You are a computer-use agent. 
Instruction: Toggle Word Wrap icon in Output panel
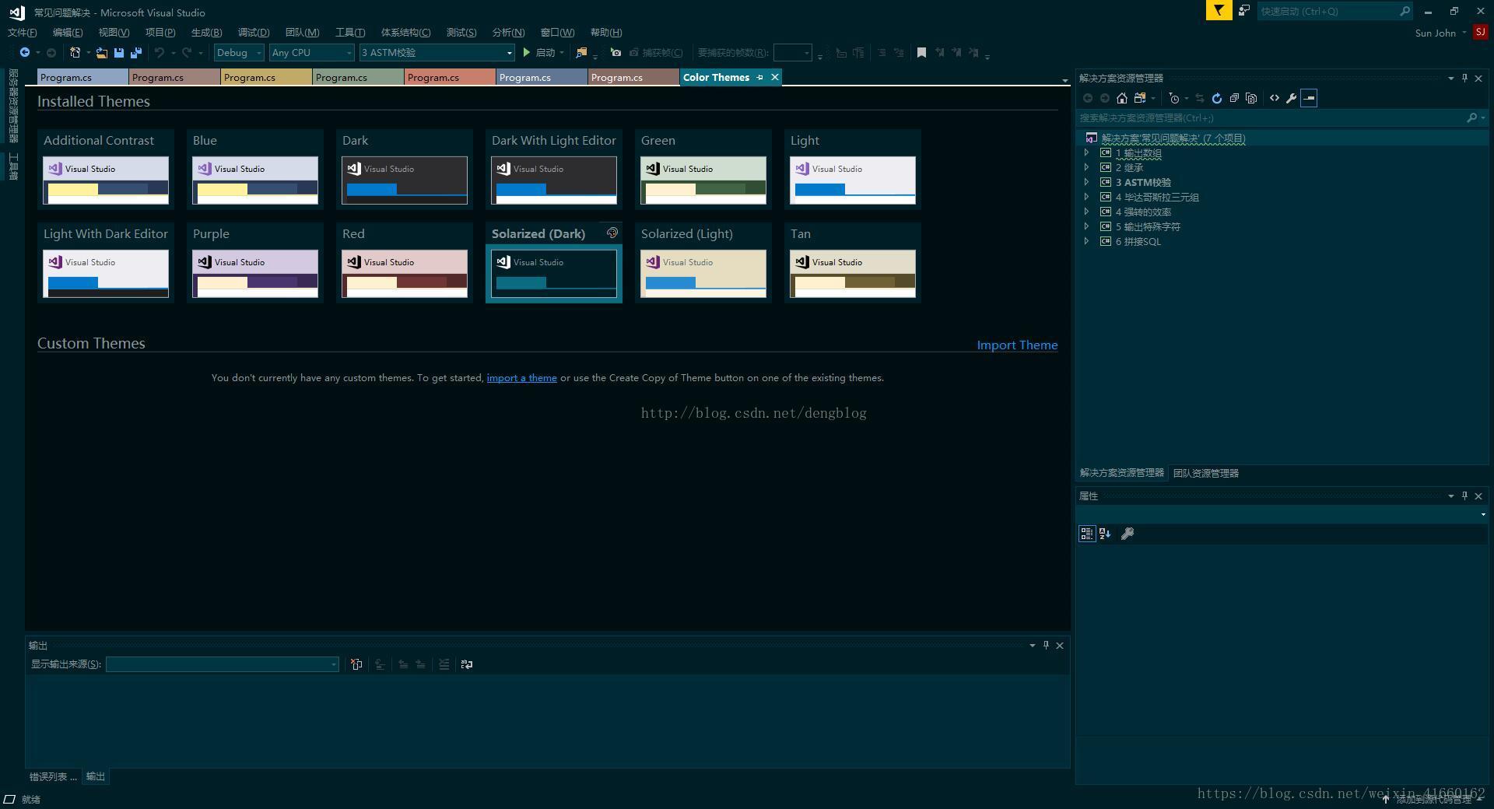(467, 664)
